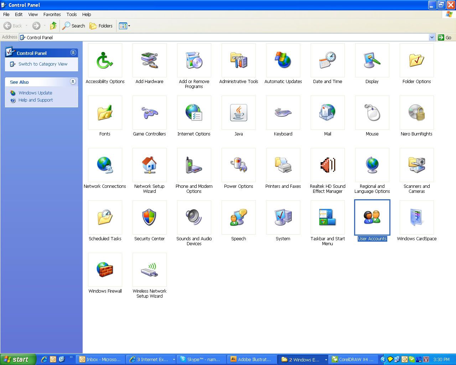Click the Up one level button
Viewport: 456px width, 365px height.
tap(53, 26)
